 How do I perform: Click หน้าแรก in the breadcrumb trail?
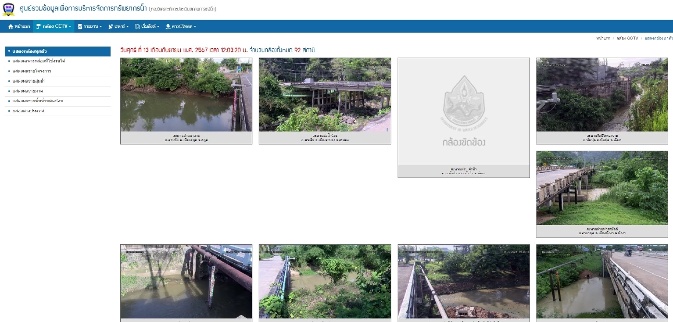tap(603, 38)
